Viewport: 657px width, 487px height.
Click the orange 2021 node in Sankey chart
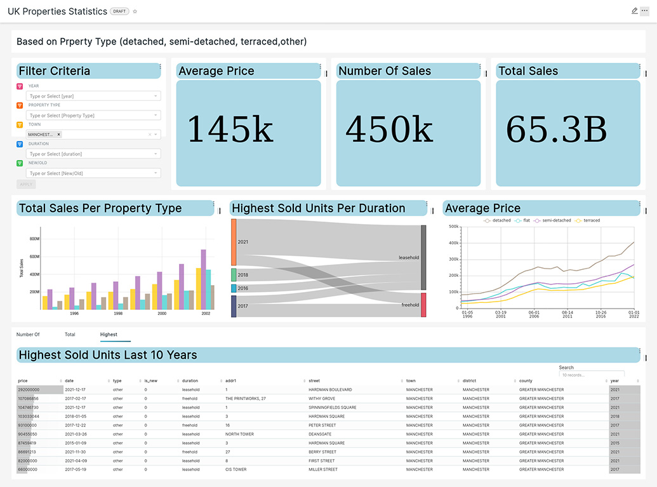tap(234, 242)
